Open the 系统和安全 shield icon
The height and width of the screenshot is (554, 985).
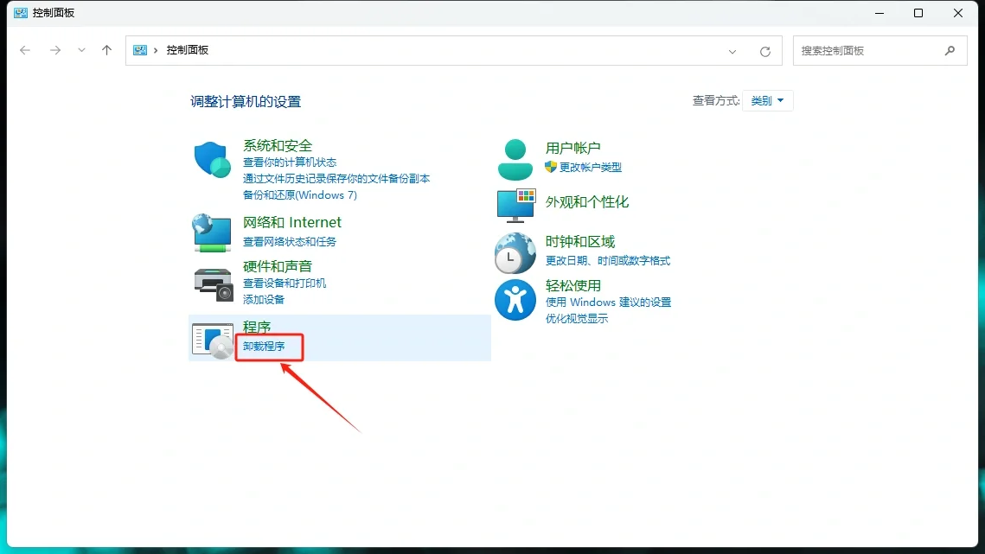click(212, 159)
